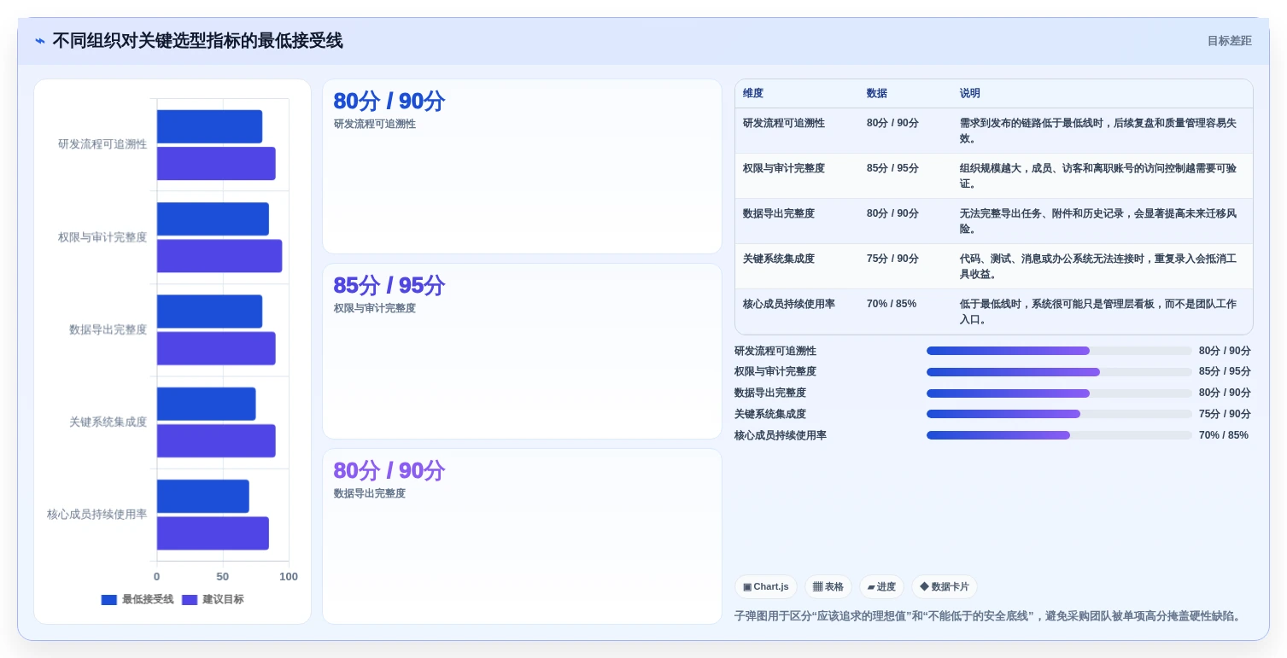
Task: Click the 目标差距 label in header
Action: (1229, 41)
